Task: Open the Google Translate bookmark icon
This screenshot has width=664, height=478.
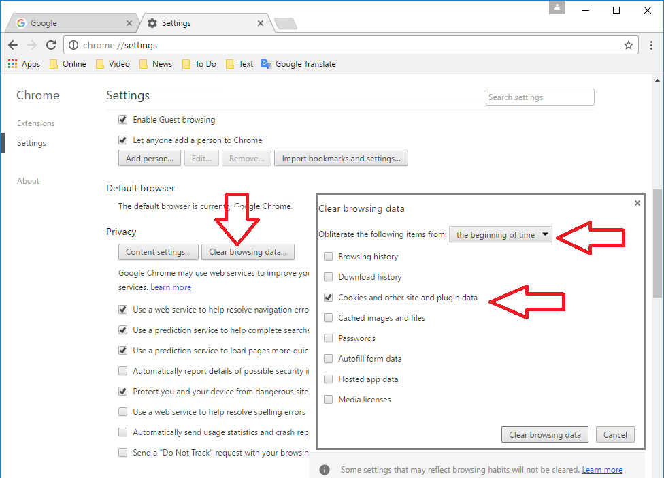Action: point(266,63)
